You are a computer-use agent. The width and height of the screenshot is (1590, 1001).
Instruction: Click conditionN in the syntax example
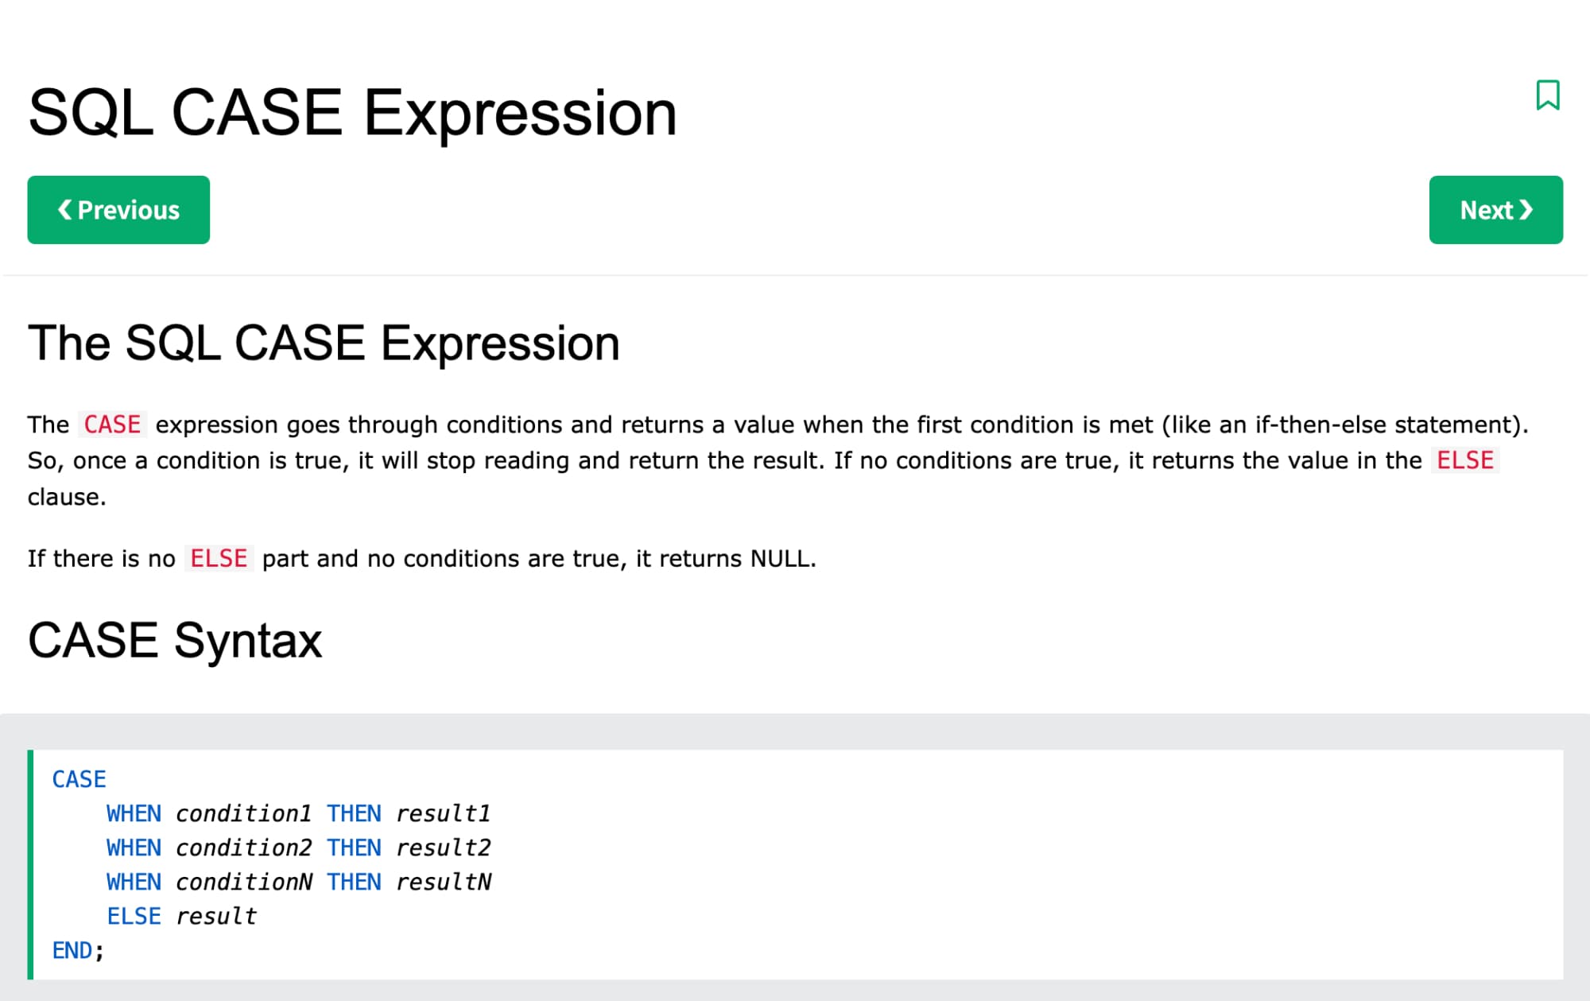click(x=243, y=882)
